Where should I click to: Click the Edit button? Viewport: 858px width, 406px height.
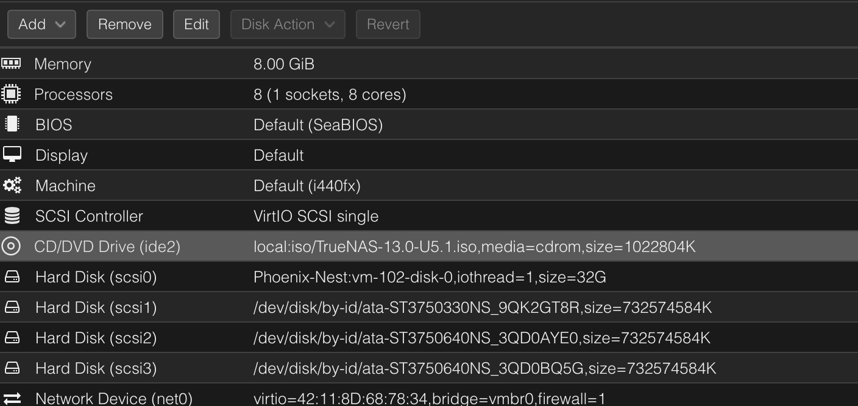coord(196,24)
